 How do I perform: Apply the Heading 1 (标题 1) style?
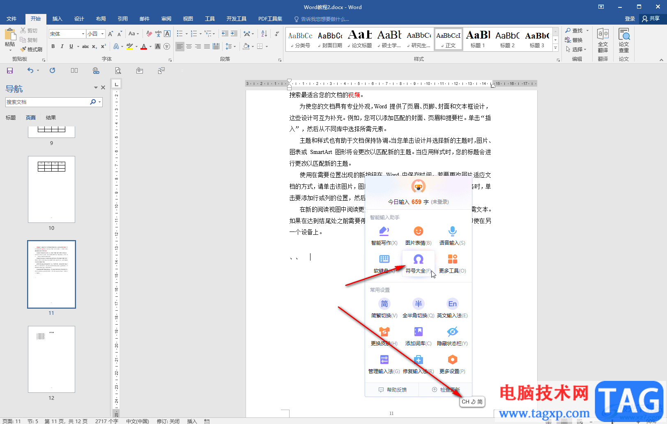pyautogui.click(x=478, y=39)
